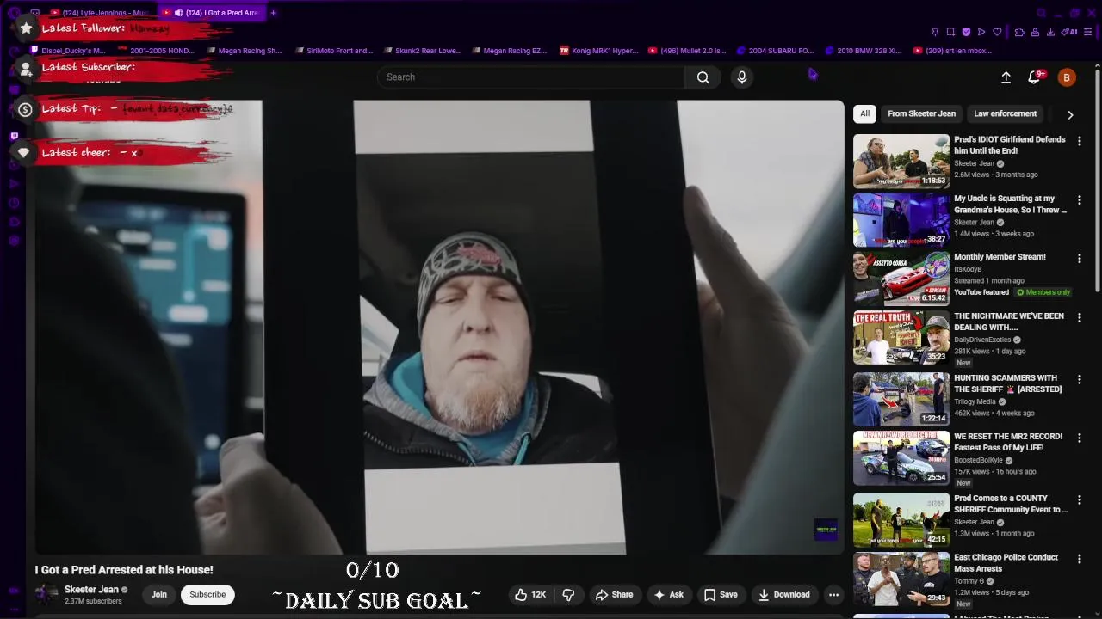Open browser downloads arrow icon
Image resolution: width=1102 pixels, height=619 pixels.
click(x=1050, y=32)
